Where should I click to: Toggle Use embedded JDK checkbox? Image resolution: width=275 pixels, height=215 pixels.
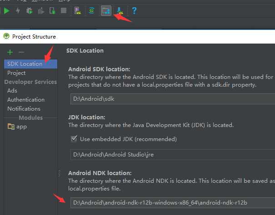pyautogui.click(x=74, y=139)
